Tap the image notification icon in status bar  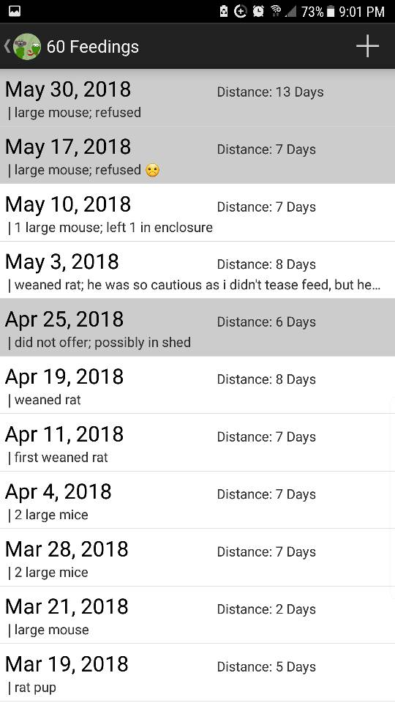[x=15, y=11]
